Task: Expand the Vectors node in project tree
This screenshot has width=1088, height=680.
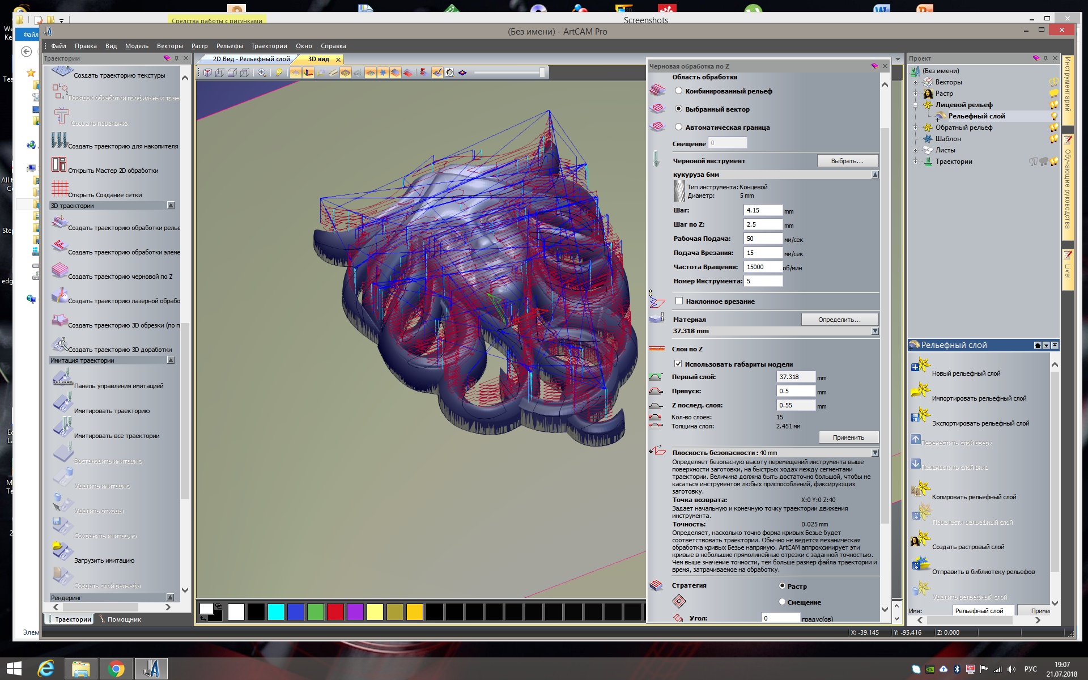Action: [915, 82]
